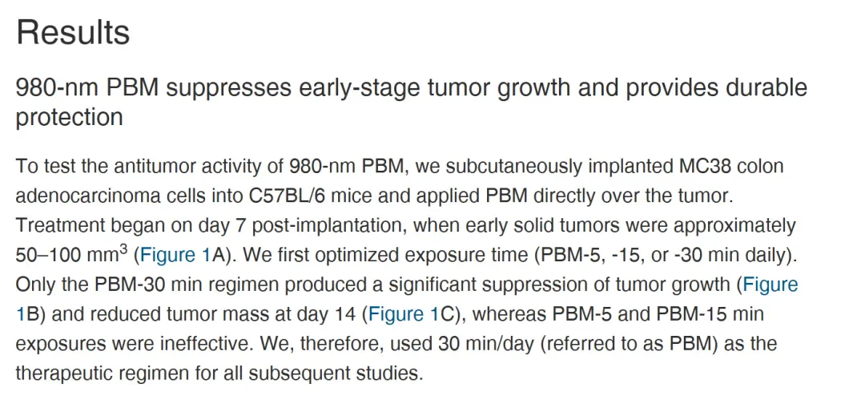Click the text '50–100 mm³'
The image size is (865, 408).
coord(72,255)
